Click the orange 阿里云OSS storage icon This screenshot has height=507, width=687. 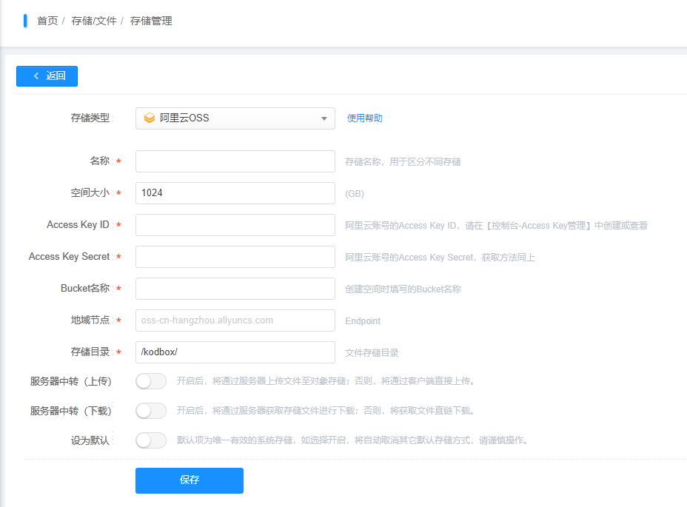coord(150,118)
